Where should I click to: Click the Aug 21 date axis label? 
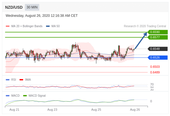[14, 110]
